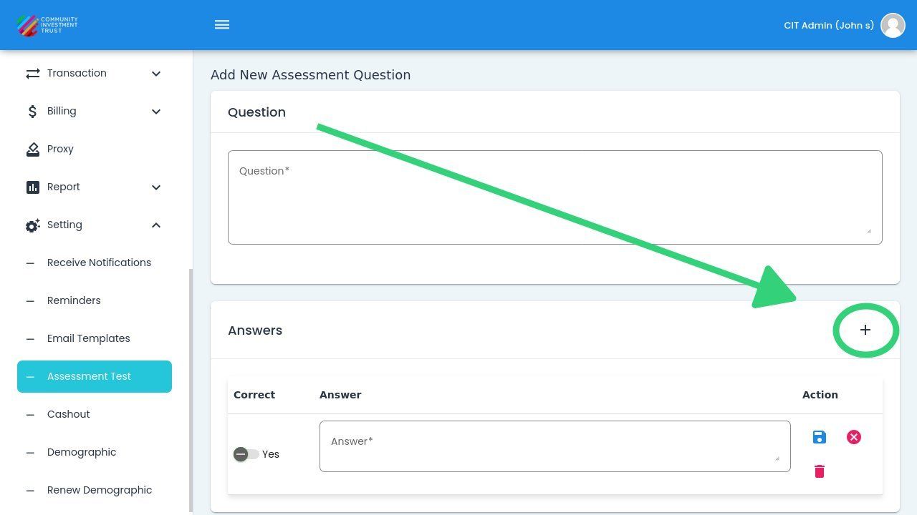Click the blue save answer icon
Screen dimensions: 917x515
820,437
